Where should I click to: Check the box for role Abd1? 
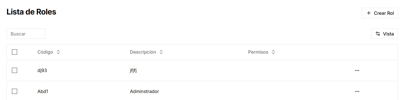pyautogui.click(x=15, y=91)
